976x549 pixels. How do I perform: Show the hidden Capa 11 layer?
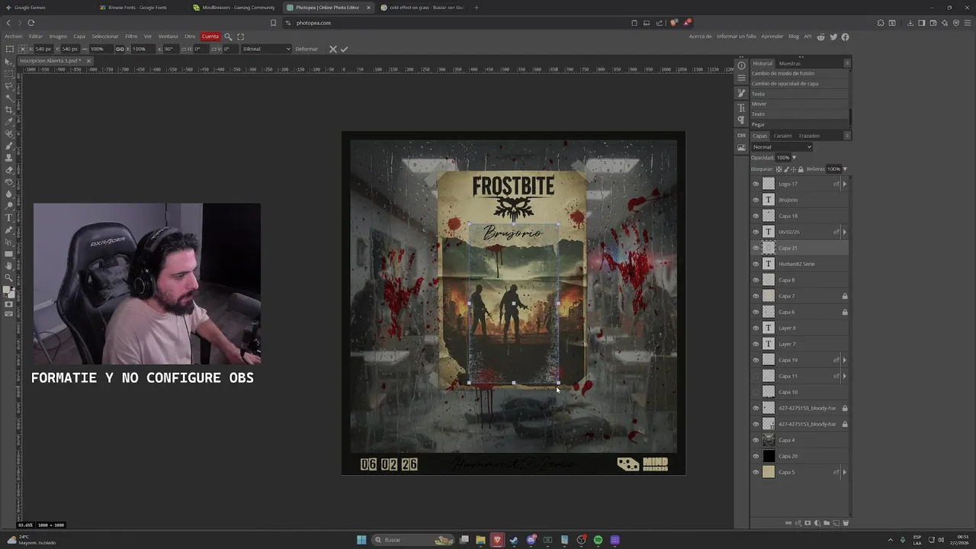[x=756, y=376]
